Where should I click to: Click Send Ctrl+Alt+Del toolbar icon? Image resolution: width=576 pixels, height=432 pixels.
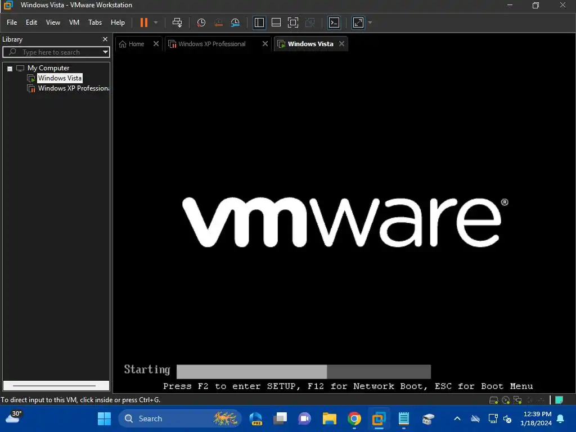[x=177, y=22]
